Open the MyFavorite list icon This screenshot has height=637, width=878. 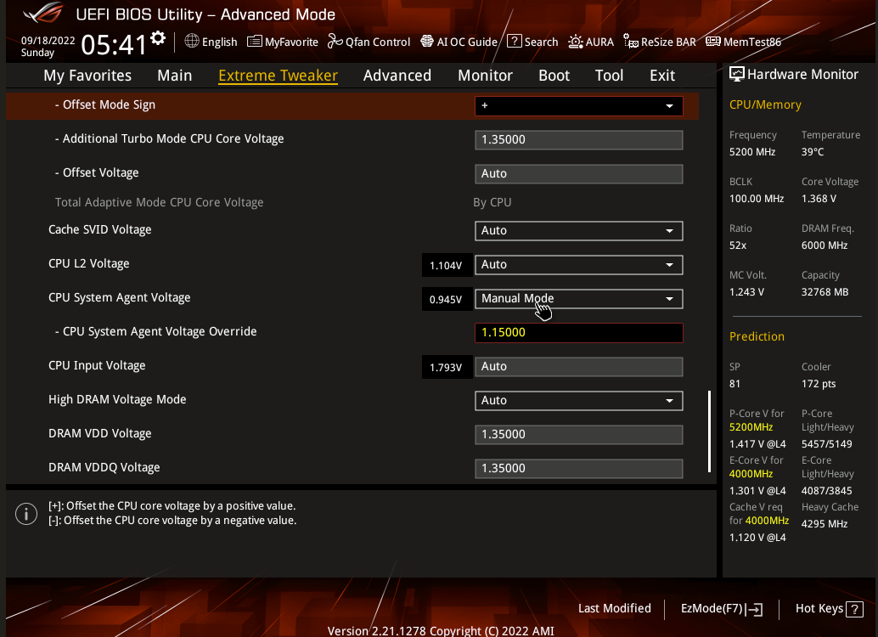254,41
